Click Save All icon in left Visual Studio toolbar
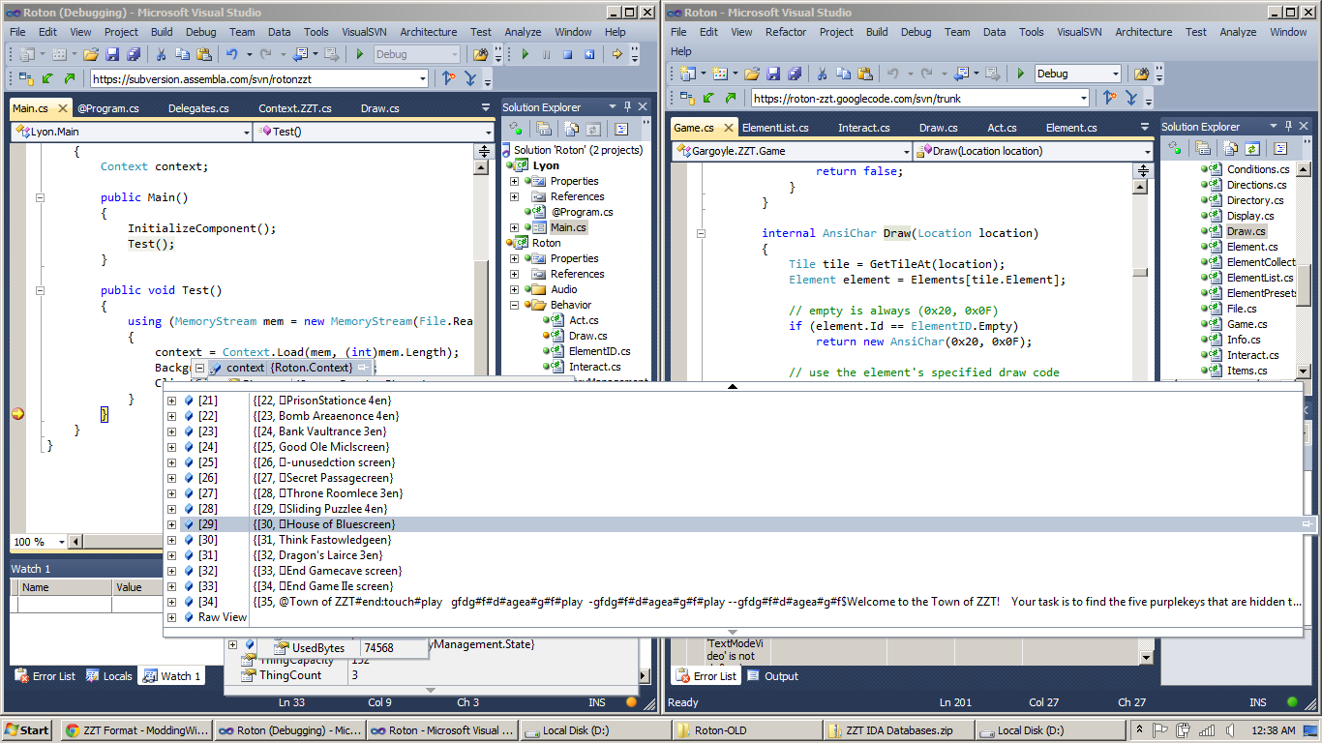Screen dimensions: 1322x743 click(134, 54)
